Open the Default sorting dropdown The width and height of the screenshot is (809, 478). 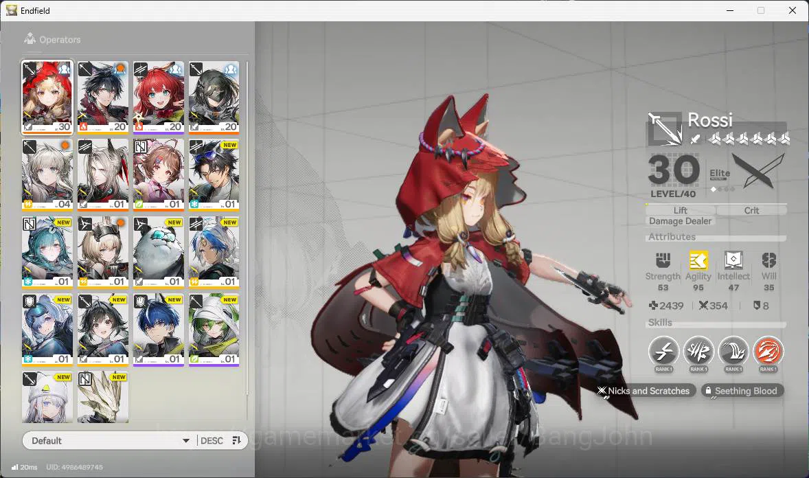pyautogui.click(x=109, y=440)
